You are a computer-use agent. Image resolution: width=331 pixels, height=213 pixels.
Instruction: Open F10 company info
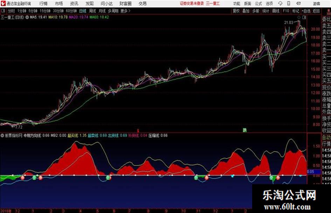tap(286, 11)
